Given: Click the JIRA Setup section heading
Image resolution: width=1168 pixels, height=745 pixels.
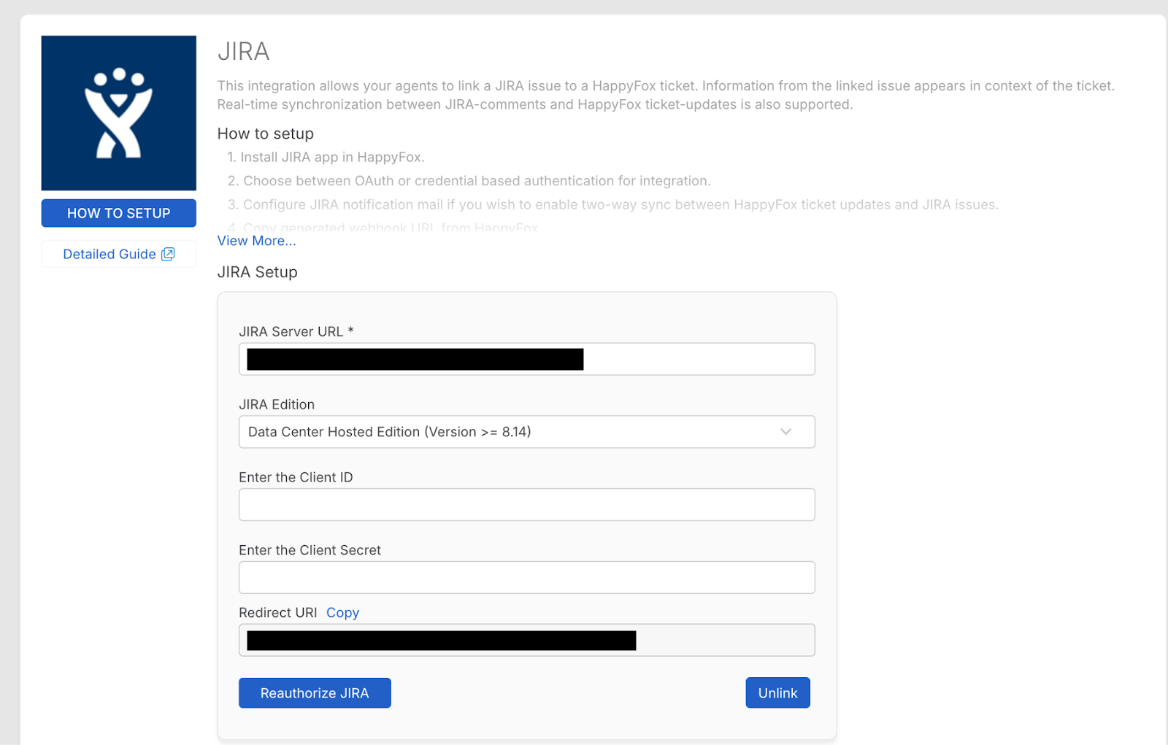Looking at the screenshot, I should coord(257,272).
